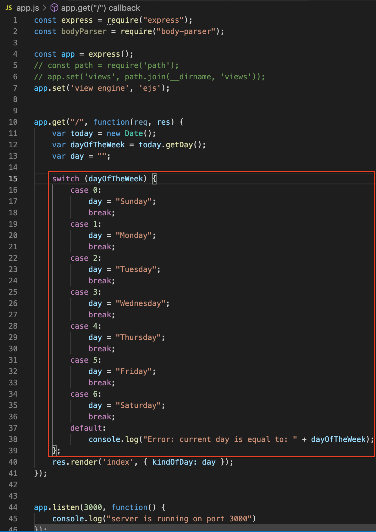Screen dimensions: 376x532
Task: Click "case 3:" on line 25
Action: pos(86,292)
